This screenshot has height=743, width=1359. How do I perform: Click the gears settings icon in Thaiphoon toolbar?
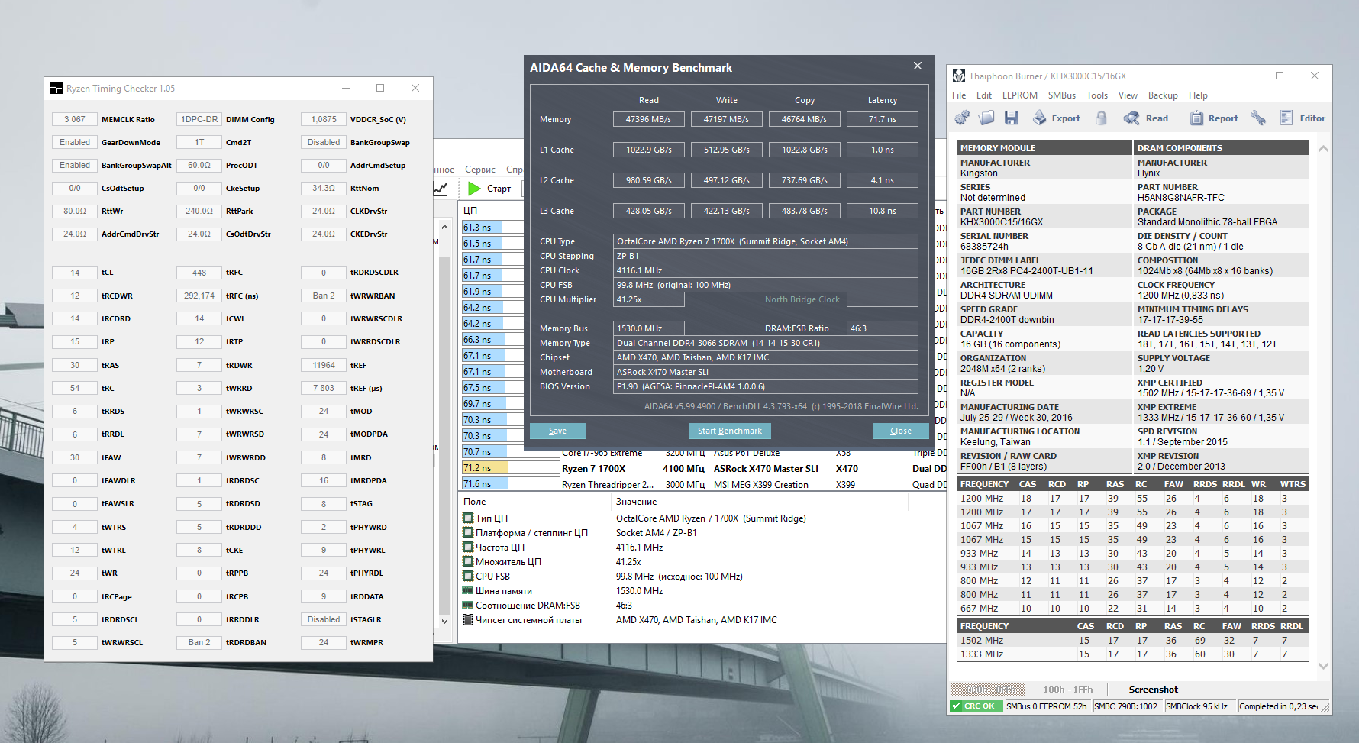pyautogui.click(x=962, y=118)
